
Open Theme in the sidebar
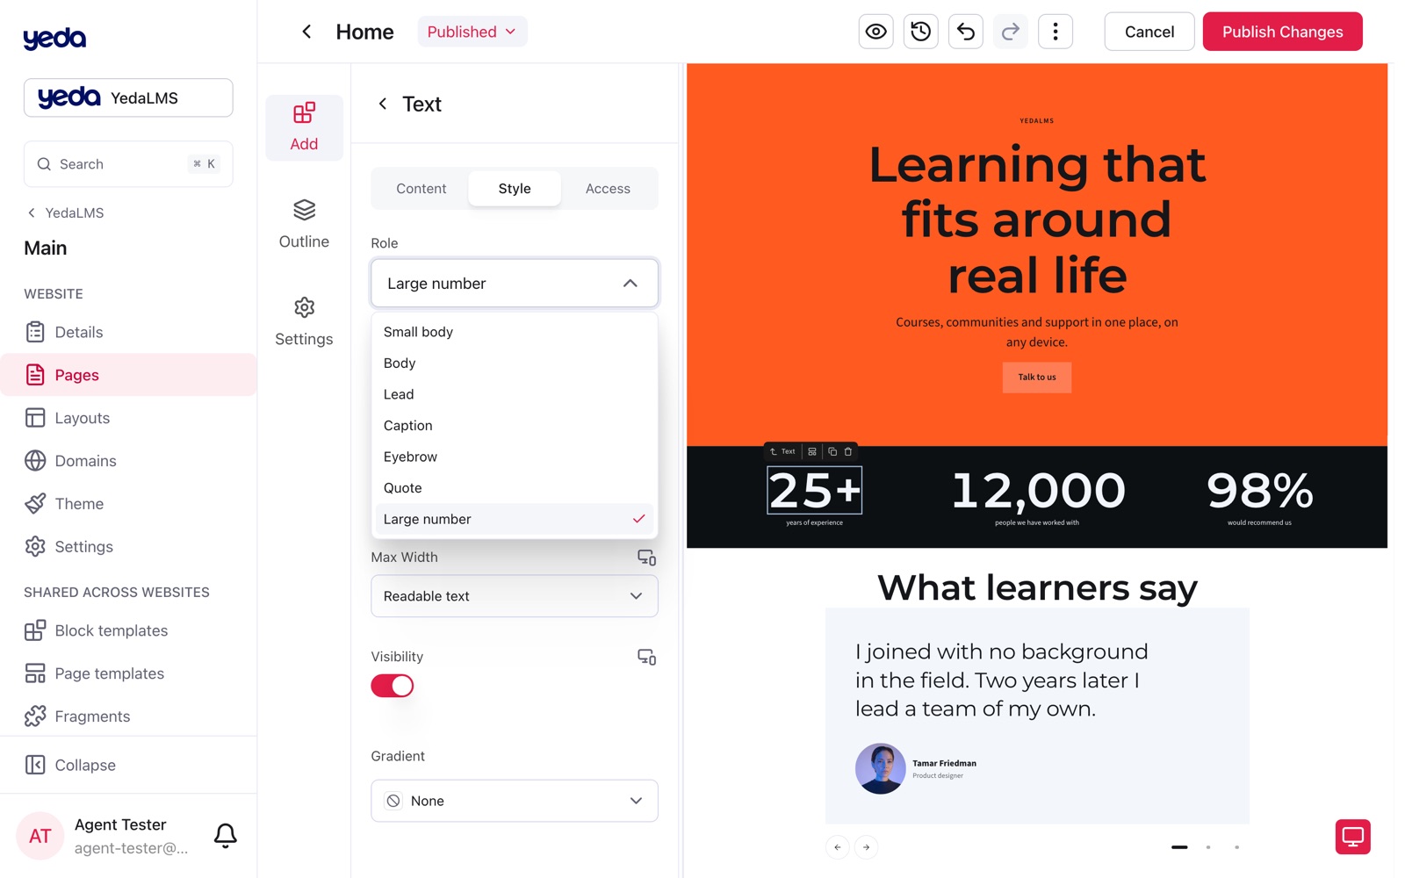coord(128,504)
